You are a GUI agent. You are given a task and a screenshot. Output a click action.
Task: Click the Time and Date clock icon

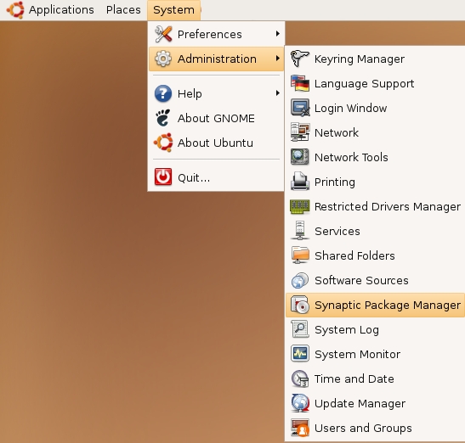pos(300,379)
